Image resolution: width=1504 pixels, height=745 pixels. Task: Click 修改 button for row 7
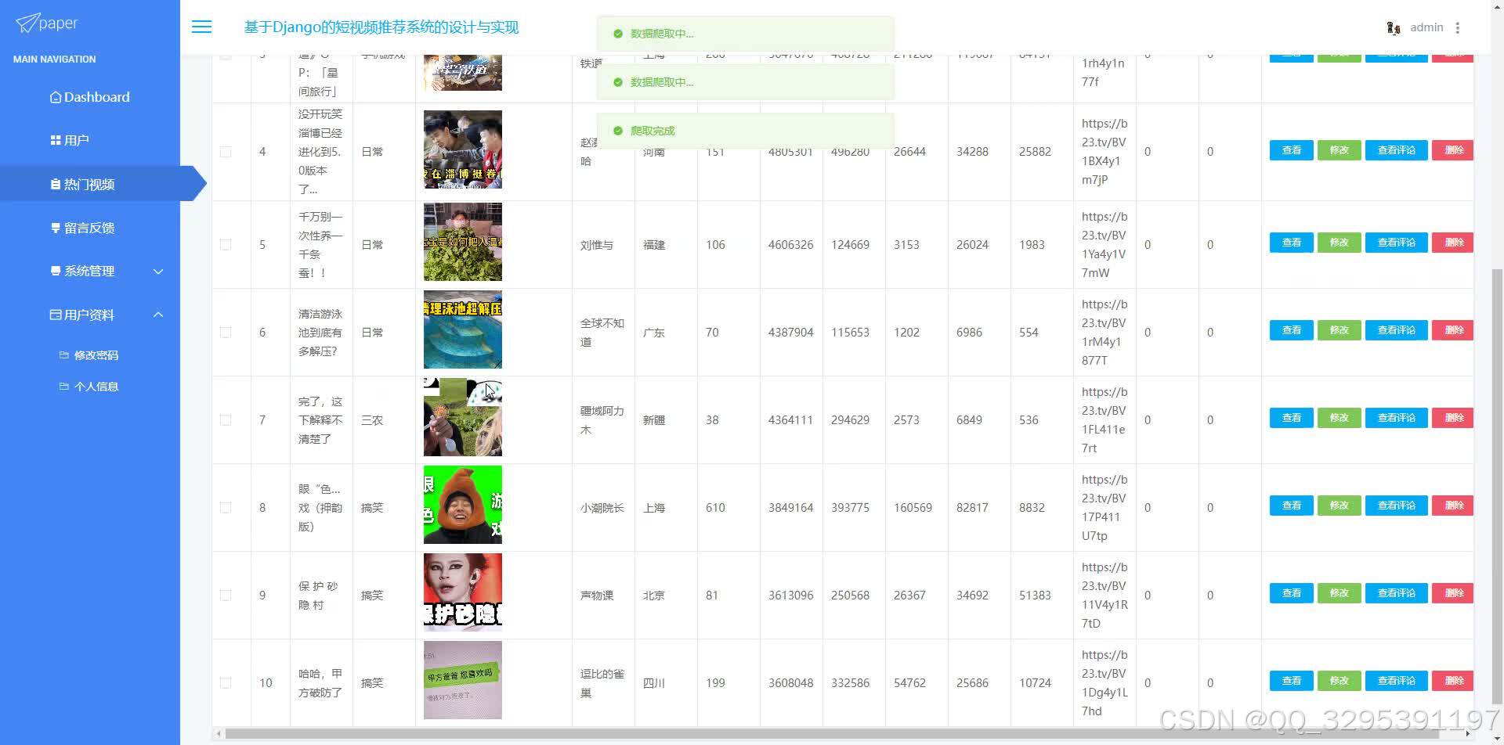pyautogui.click(x=1339, y=418)
